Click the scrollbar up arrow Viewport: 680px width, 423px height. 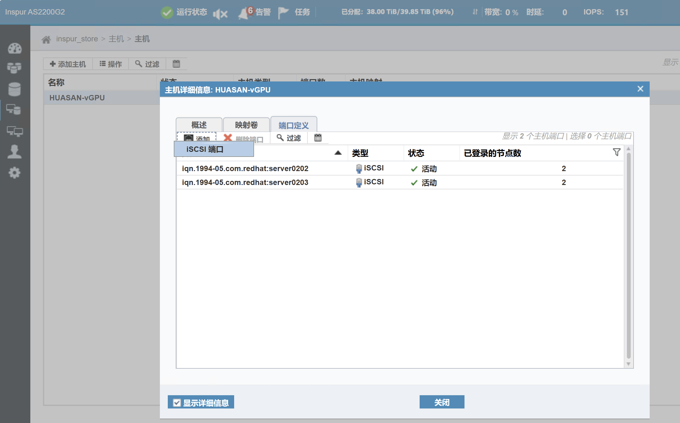(628, 148)
